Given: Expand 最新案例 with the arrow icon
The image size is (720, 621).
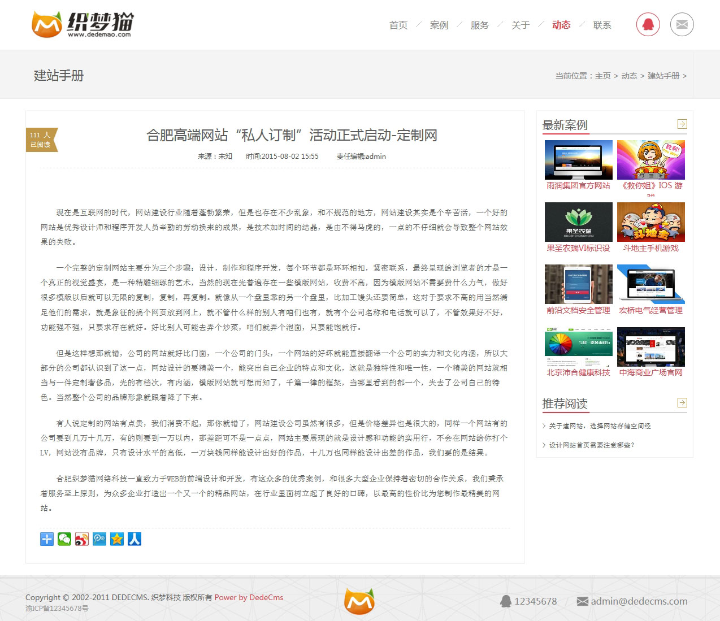Looking at the screenshot, I should (682, 124).
